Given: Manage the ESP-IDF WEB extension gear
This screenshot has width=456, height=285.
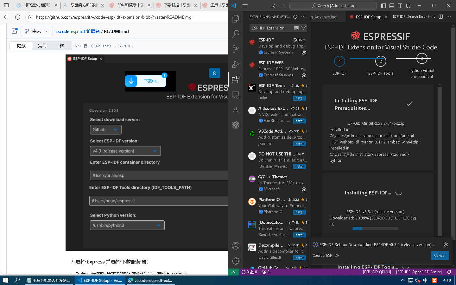Looking at the screenshot, I should pos(304,75).
